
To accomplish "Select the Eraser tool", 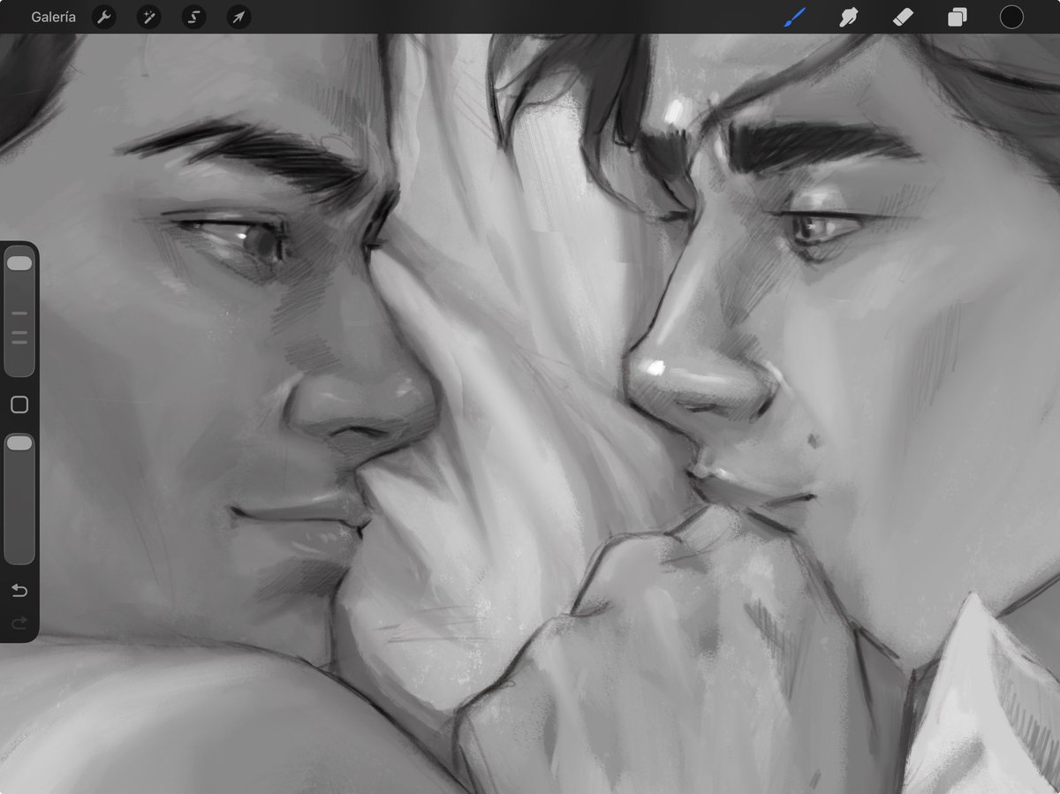I will coord(903,17).
